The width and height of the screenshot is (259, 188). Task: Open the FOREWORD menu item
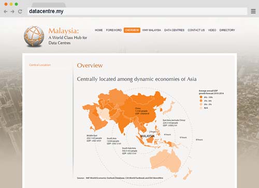114,30
